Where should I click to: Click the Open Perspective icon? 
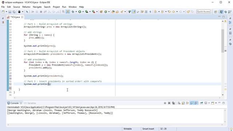click(x=216, y=12)
